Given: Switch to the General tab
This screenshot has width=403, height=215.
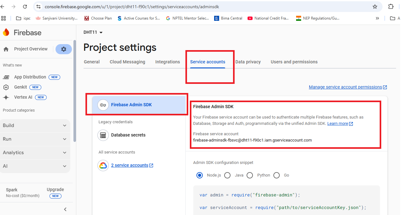Looking at the screenshot, I should coord(92,62).
